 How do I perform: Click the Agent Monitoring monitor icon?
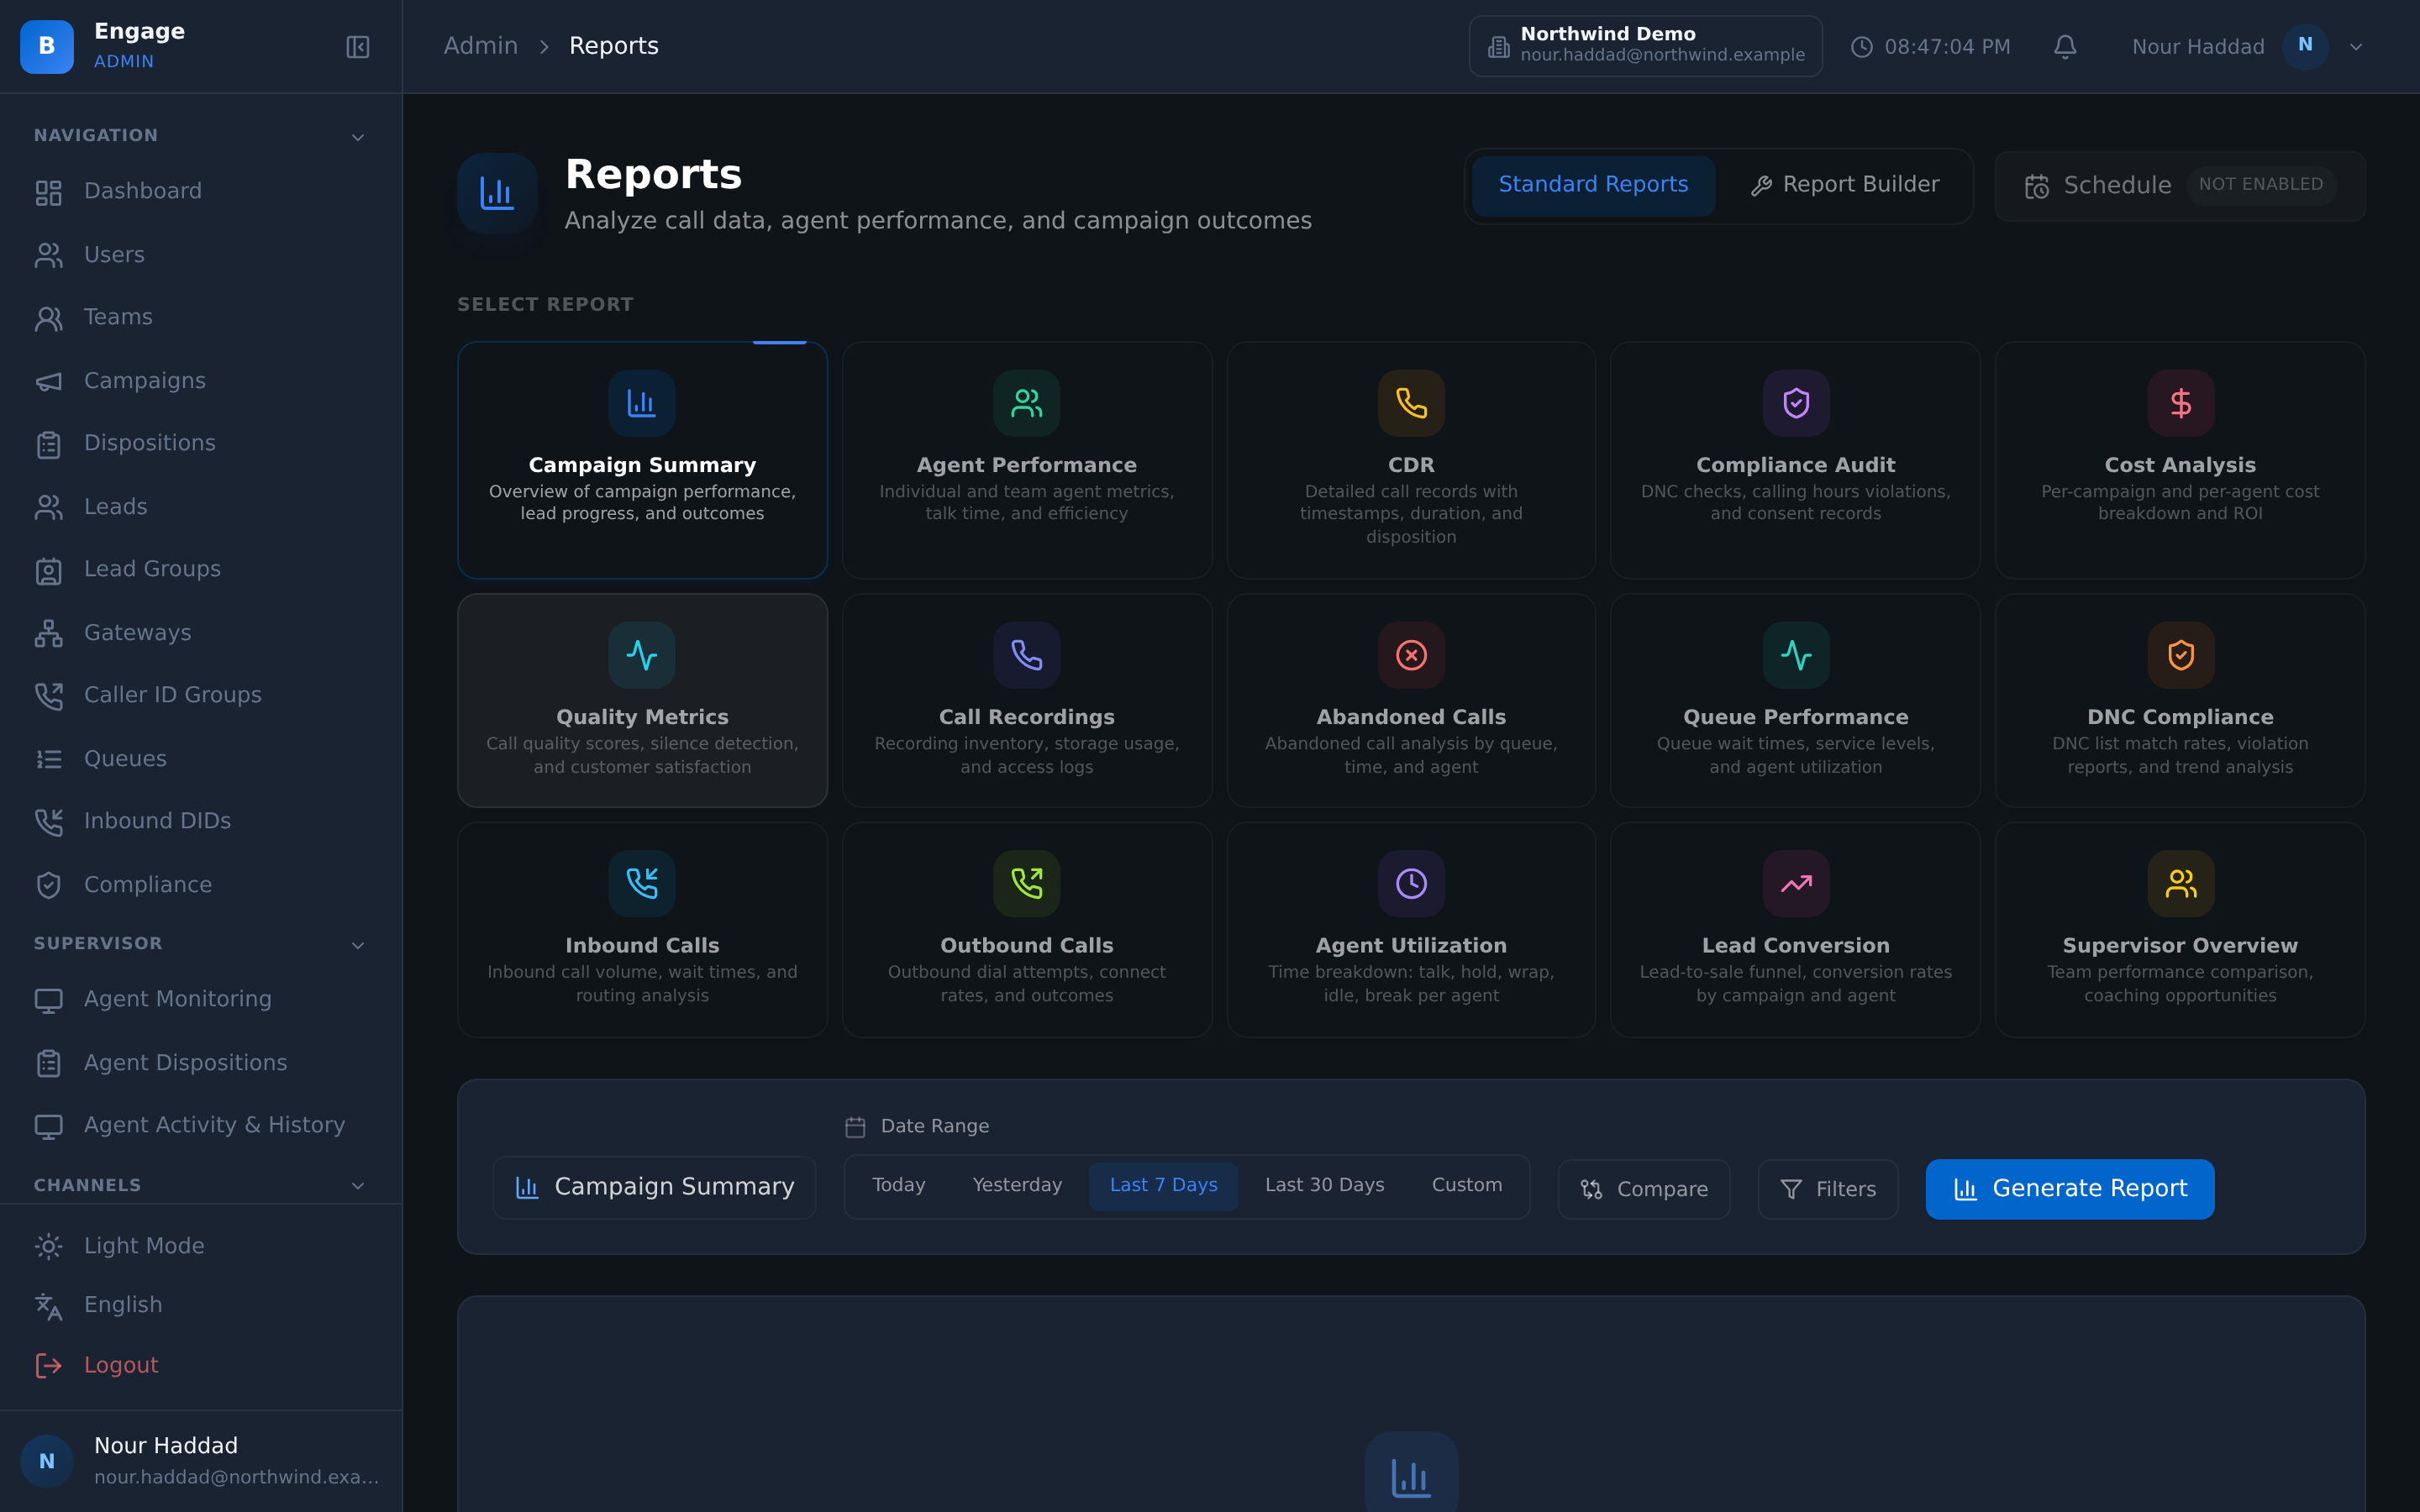(x=48, y=1000)
